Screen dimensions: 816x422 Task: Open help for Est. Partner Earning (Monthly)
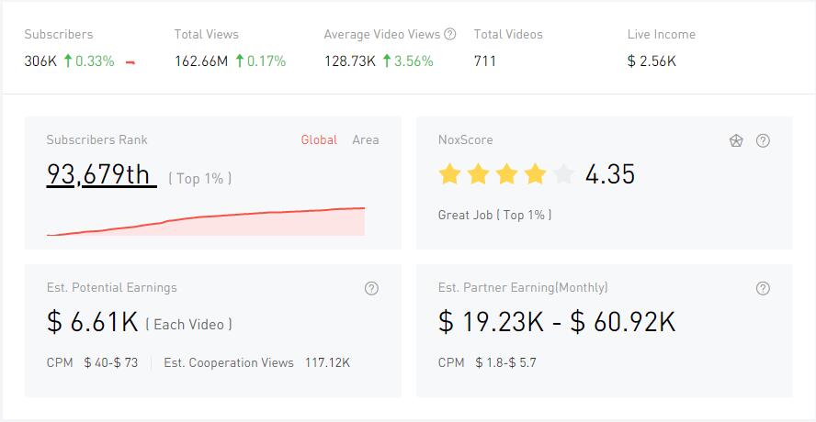tap(763, 288)
